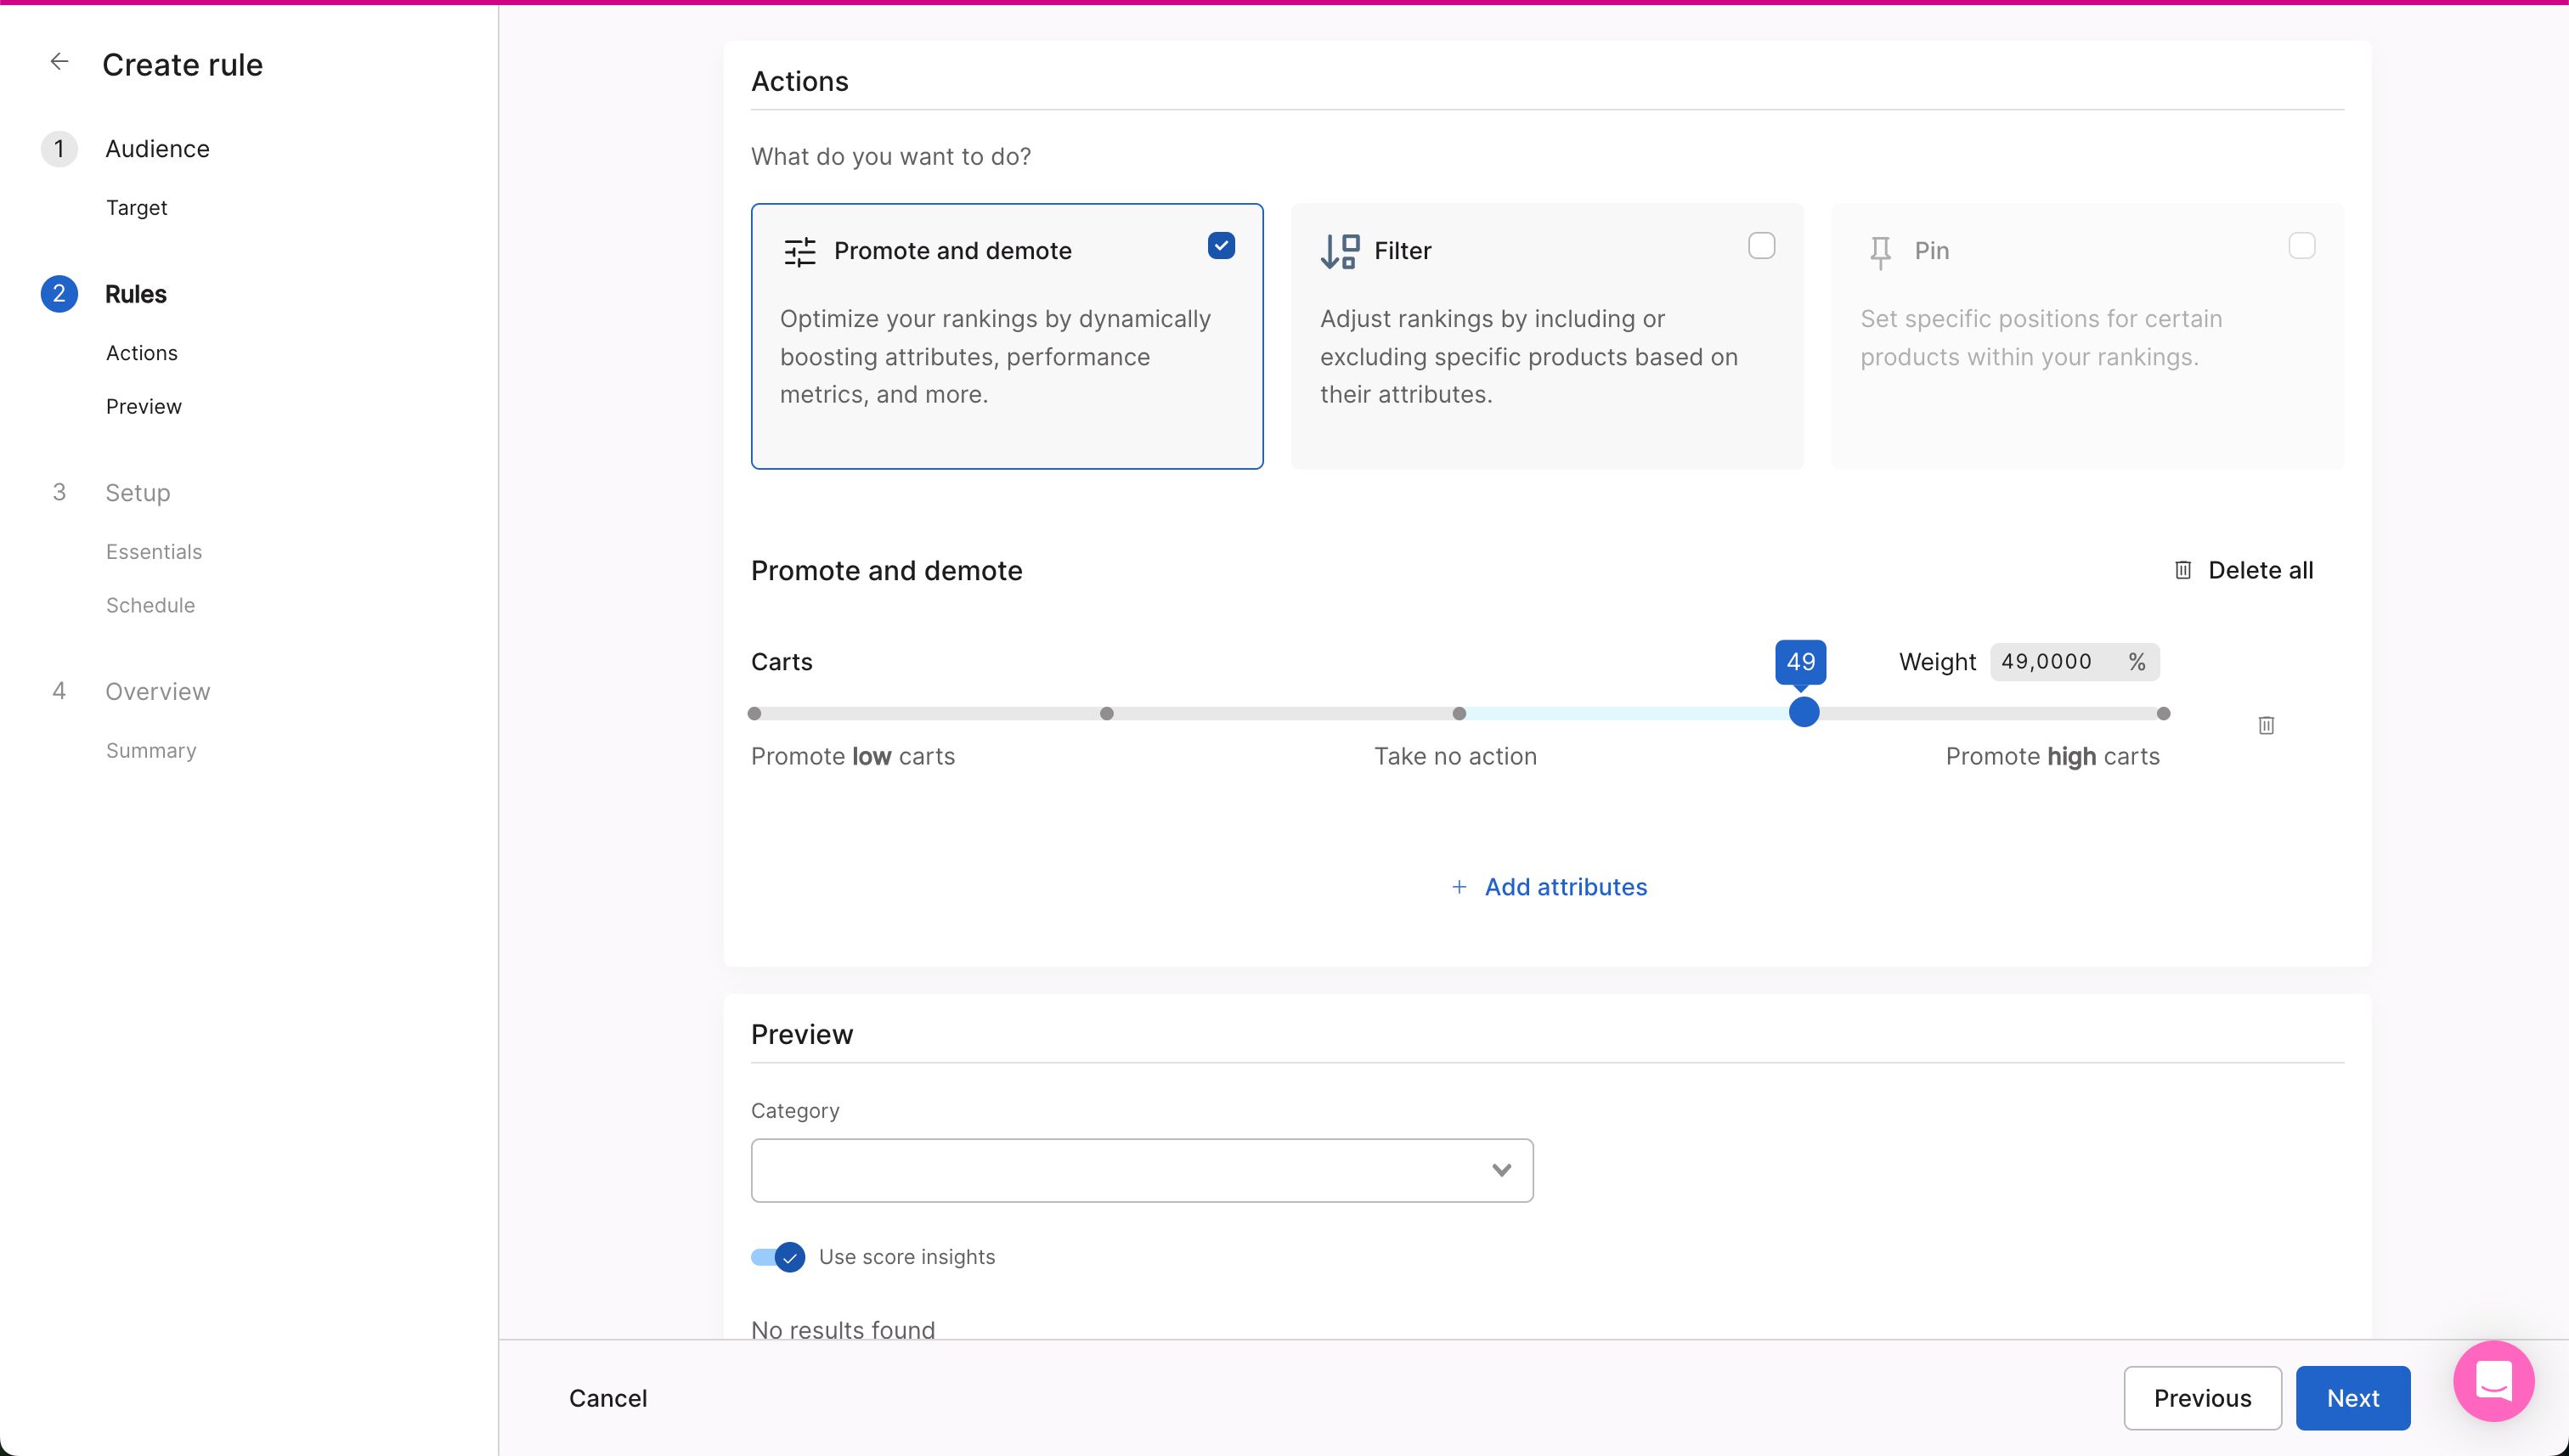Delete the Carts attribute row via its trash icon
This screenshot has height=1456, width=2569.
(2266, 725)
